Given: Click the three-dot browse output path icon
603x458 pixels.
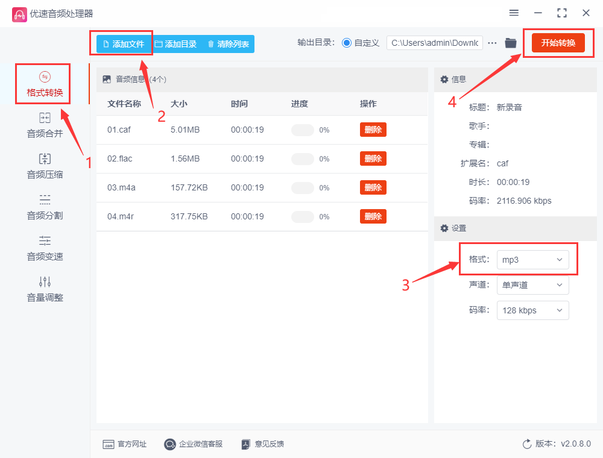Looking at the screenshot, I should pos(492,43).
